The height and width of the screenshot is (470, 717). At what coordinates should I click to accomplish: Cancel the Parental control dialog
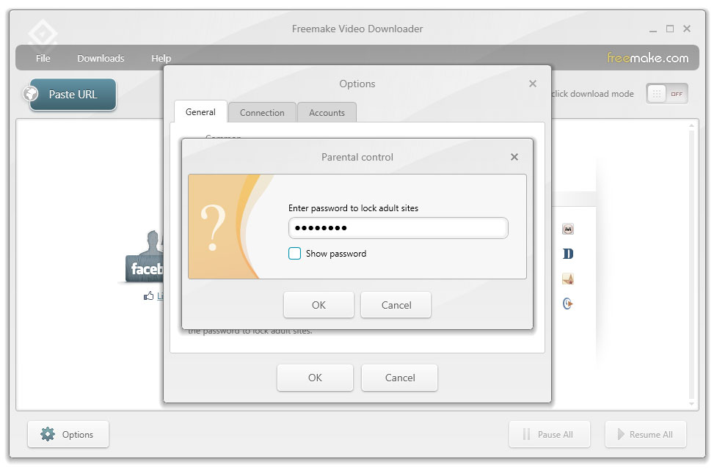click(396, 304)
